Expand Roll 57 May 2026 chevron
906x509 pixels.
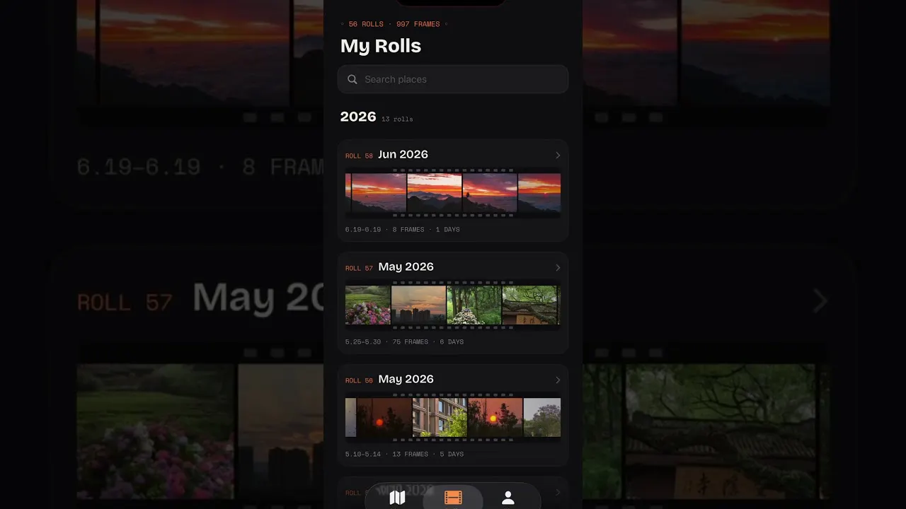tap(558, 267)
